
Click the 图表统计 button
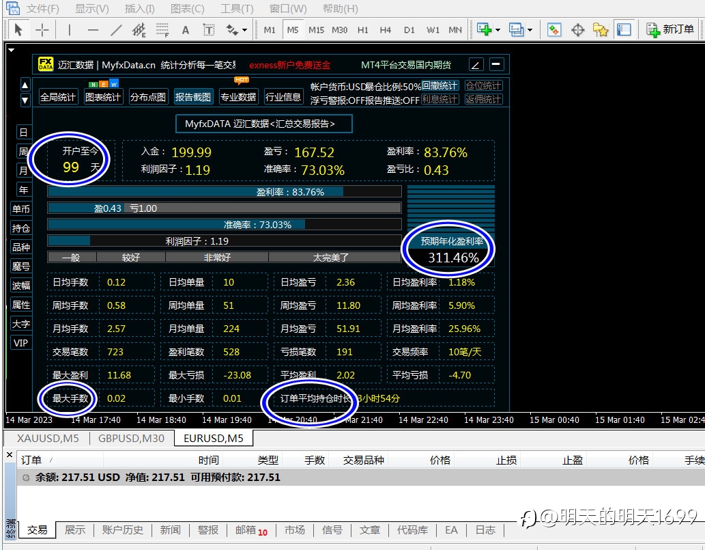pos(104,97)
